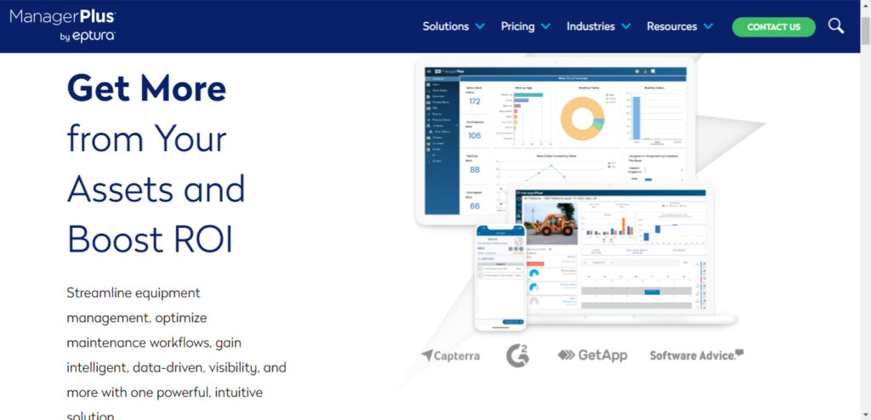871x420 pixels.
Task: Click the Capterra logo
Action: (x=450, y=355)
